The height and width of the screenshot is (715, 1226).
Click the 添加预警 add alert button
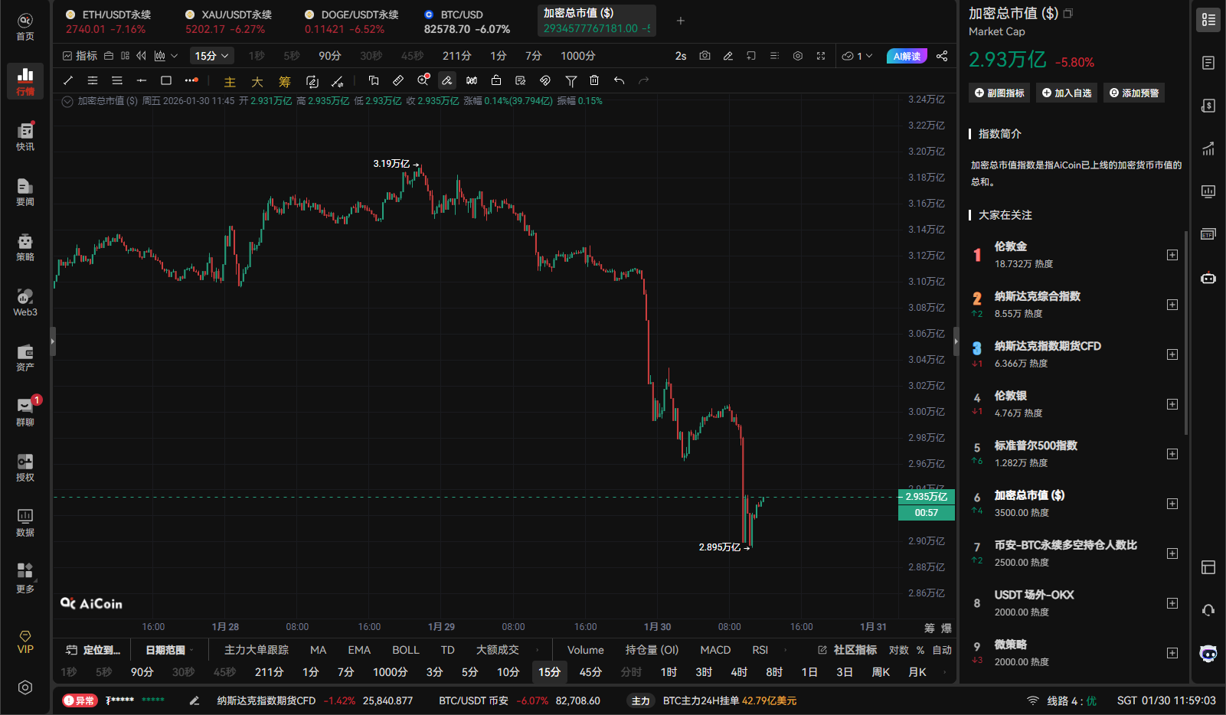point(1134,92)
